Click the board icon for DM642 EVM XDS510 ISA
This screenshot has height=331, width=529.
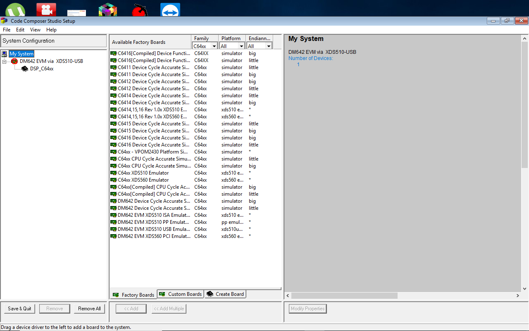click(x=114, y=215)
